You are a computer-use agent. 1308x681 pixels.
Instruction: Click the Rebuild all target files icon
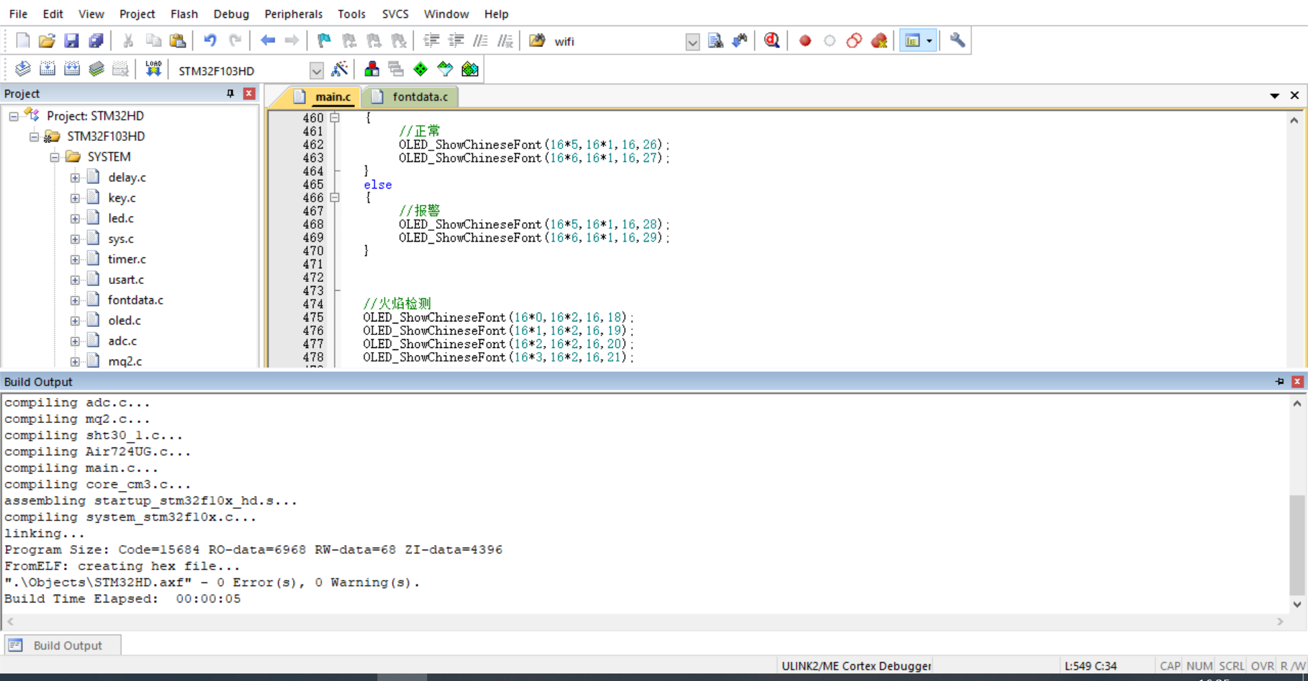(72, 69)
